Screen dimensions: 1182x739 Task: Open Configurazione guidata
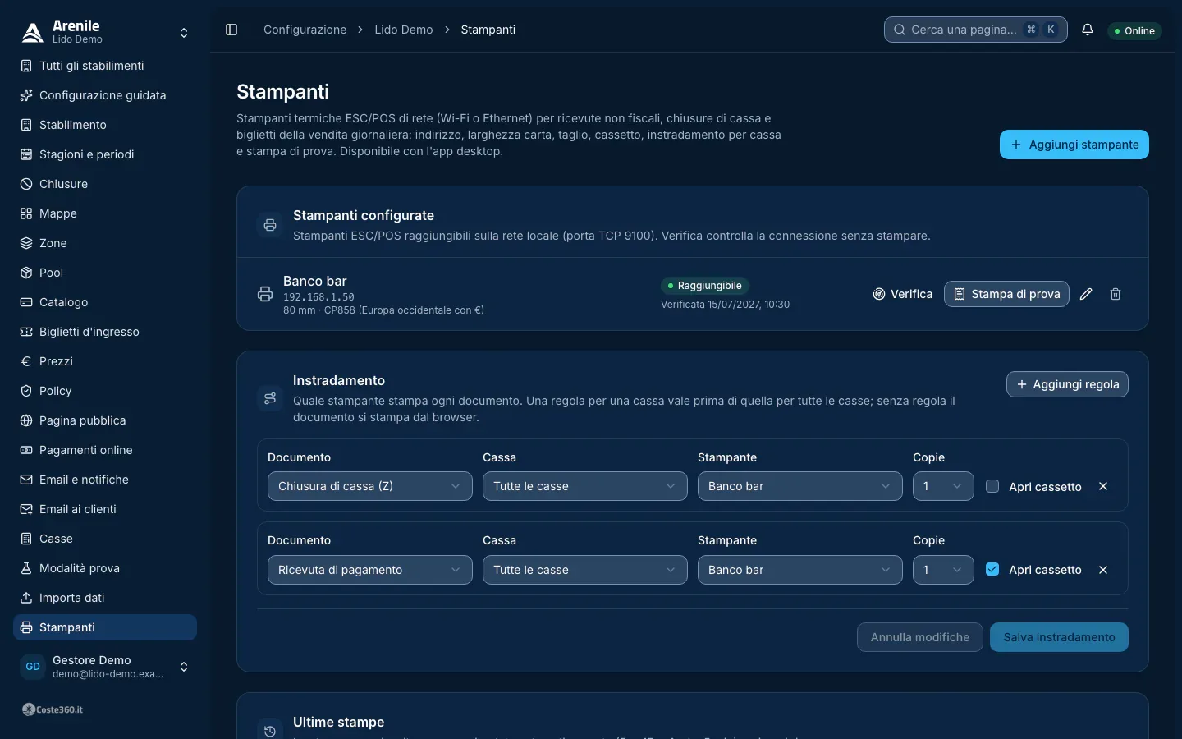[105, 95]
